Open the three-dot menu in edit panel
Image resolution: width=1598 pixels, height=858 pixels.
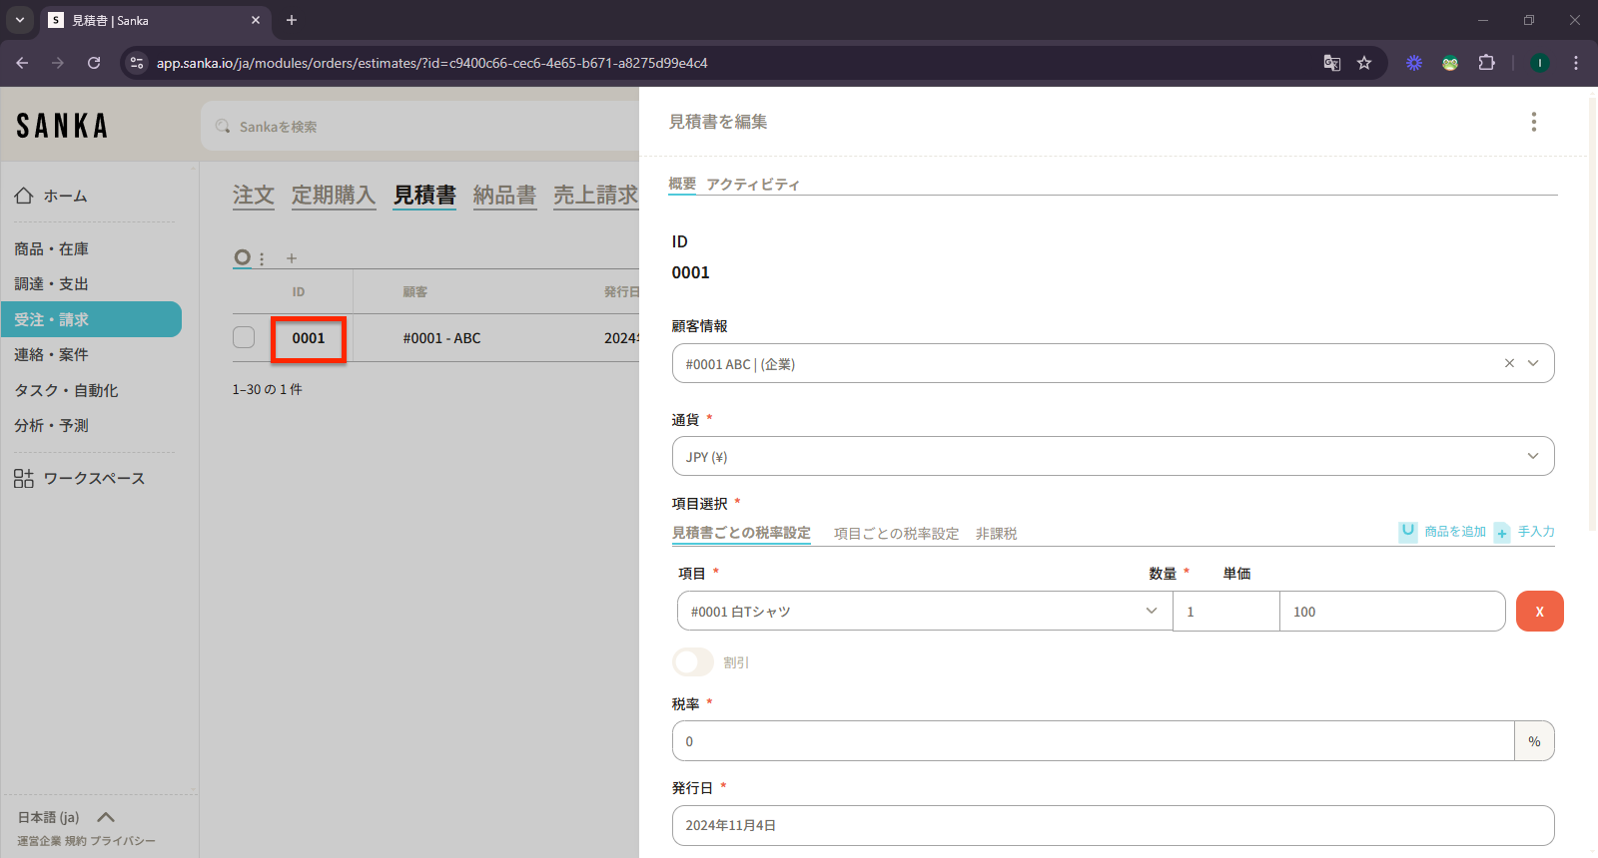1533,122
